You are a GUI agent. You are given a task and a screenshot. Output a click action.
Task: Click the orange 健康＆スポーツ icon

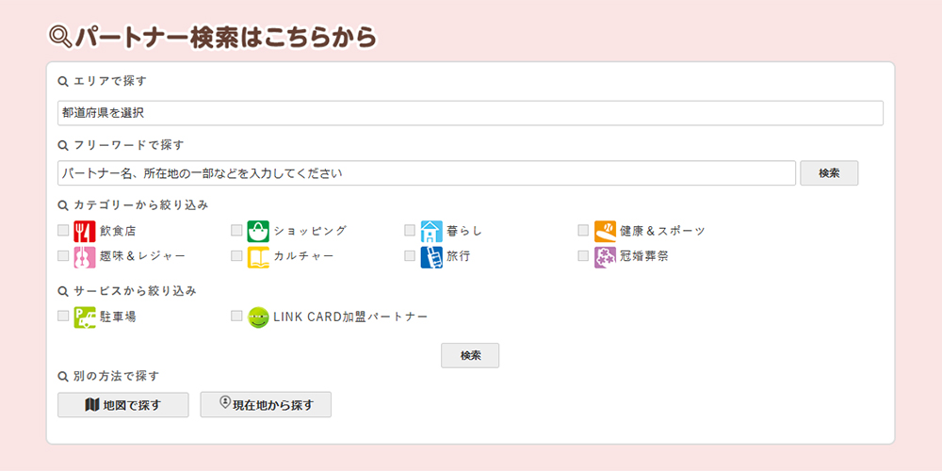[605, 231]
